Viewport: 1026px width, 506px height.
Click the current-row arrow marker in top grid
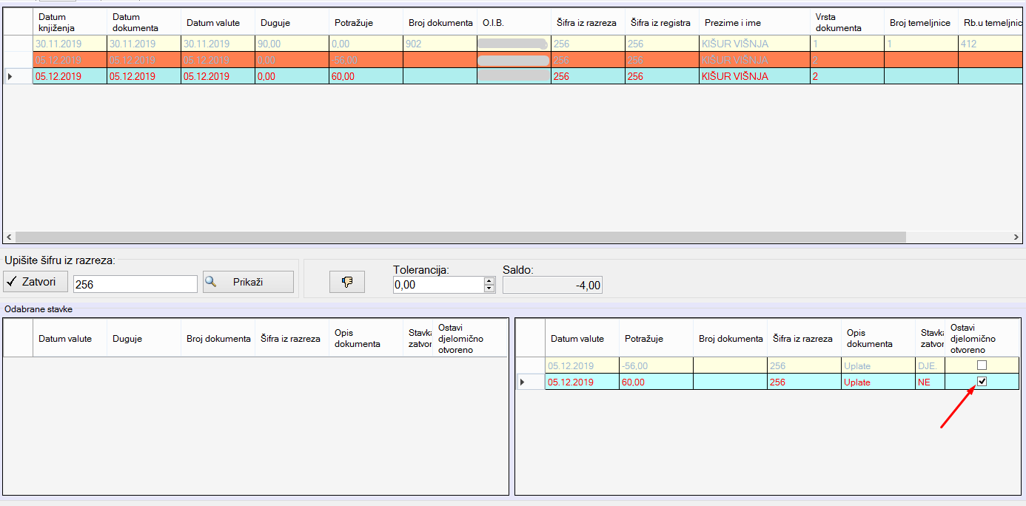(x=10, y=76)
